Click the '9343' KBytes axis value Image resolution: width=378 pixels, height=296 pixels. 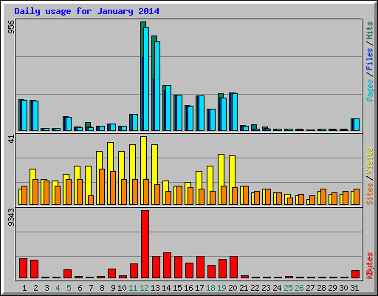pos(11,217)
